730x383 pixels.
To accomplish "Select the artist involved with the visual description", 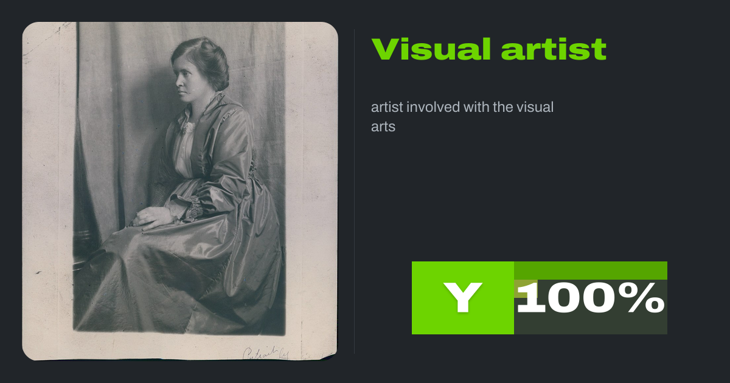I will [x=462, y=117].
